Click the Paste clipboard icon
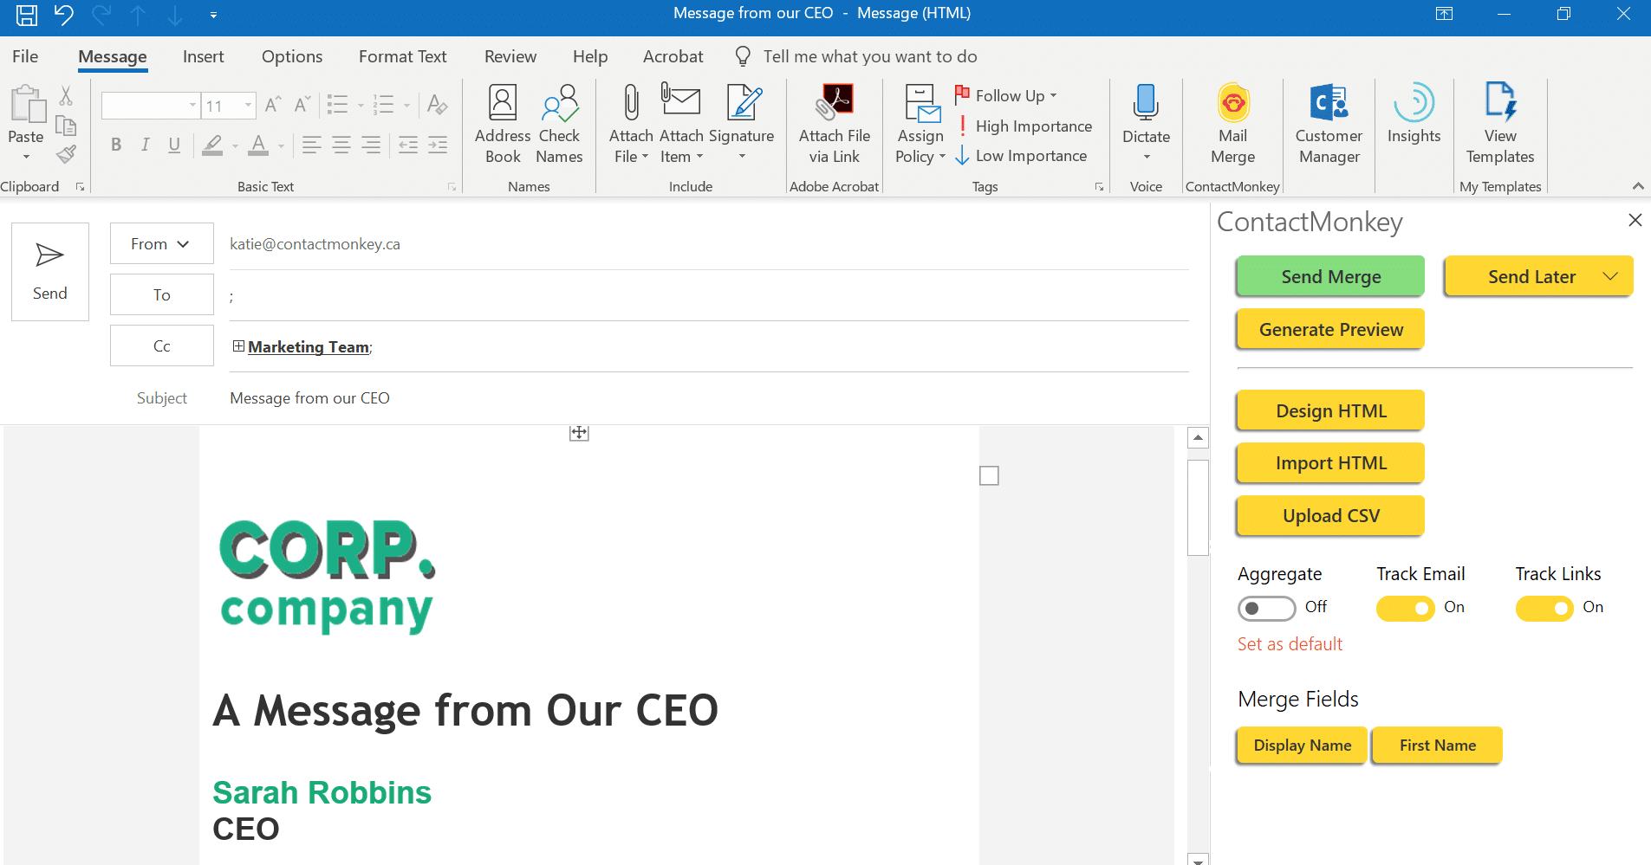Image resolution: width=1651 pixels, height=865 pixels. 27,105
